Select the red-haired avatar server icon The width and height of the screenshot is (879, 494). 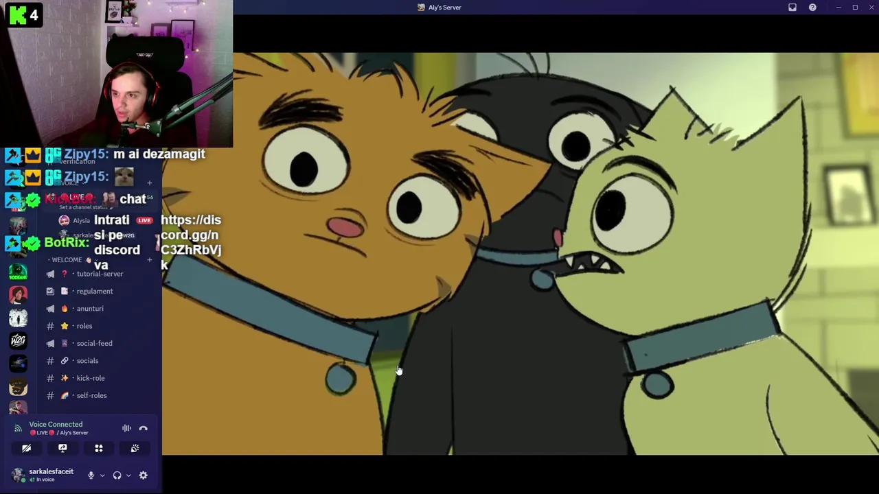(x=19, y=294)
